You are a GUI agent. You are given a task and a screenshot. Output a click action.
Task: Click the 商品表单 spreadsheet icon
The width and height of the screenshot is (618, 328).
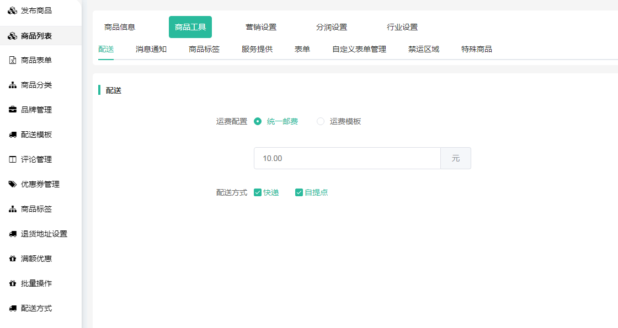coord(12,60)
